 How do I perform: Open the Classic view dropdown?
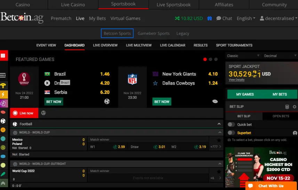tap(243, 56)
